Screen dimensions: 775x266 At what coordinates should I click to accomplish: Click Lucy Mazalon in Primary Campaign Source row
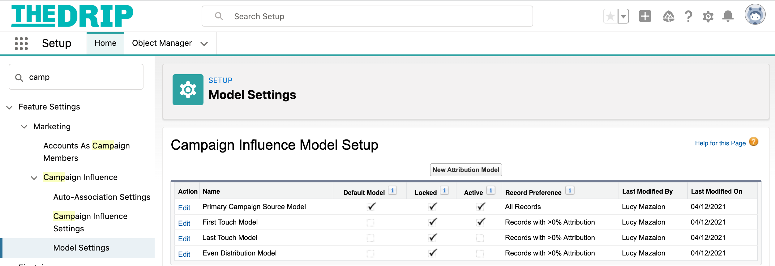pyautogui.click(x=643, y=207)
